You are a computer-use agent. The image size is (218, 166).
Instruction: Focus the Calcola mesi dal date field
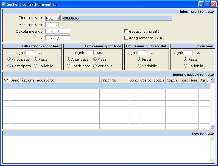pyautogui.click(x=58, y=31)
